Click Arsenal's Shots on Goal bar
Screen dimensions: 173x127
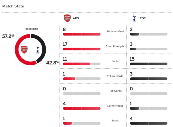[x=81, y=34]
